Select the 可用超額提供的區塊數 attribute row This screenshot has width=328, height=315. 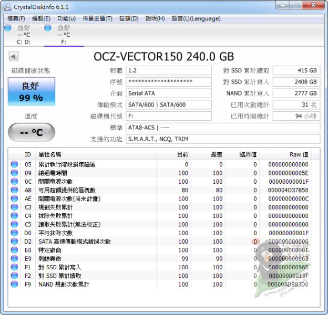[x=160, y=190]
